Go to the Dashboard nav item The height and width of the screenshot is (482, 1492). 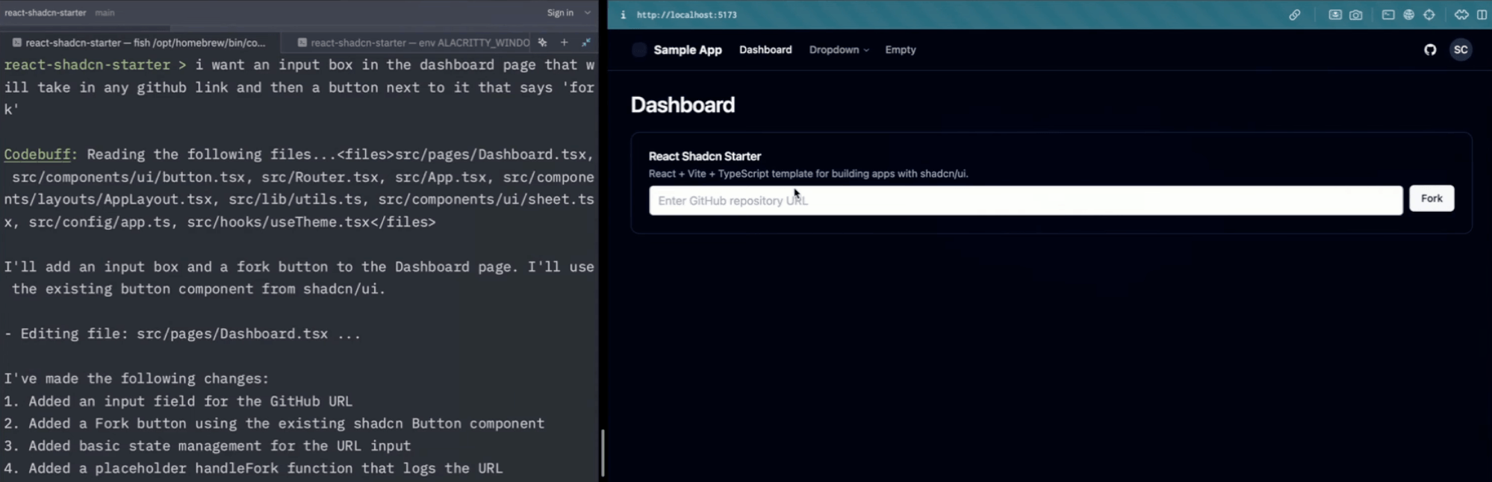click(x=765, y=50)
